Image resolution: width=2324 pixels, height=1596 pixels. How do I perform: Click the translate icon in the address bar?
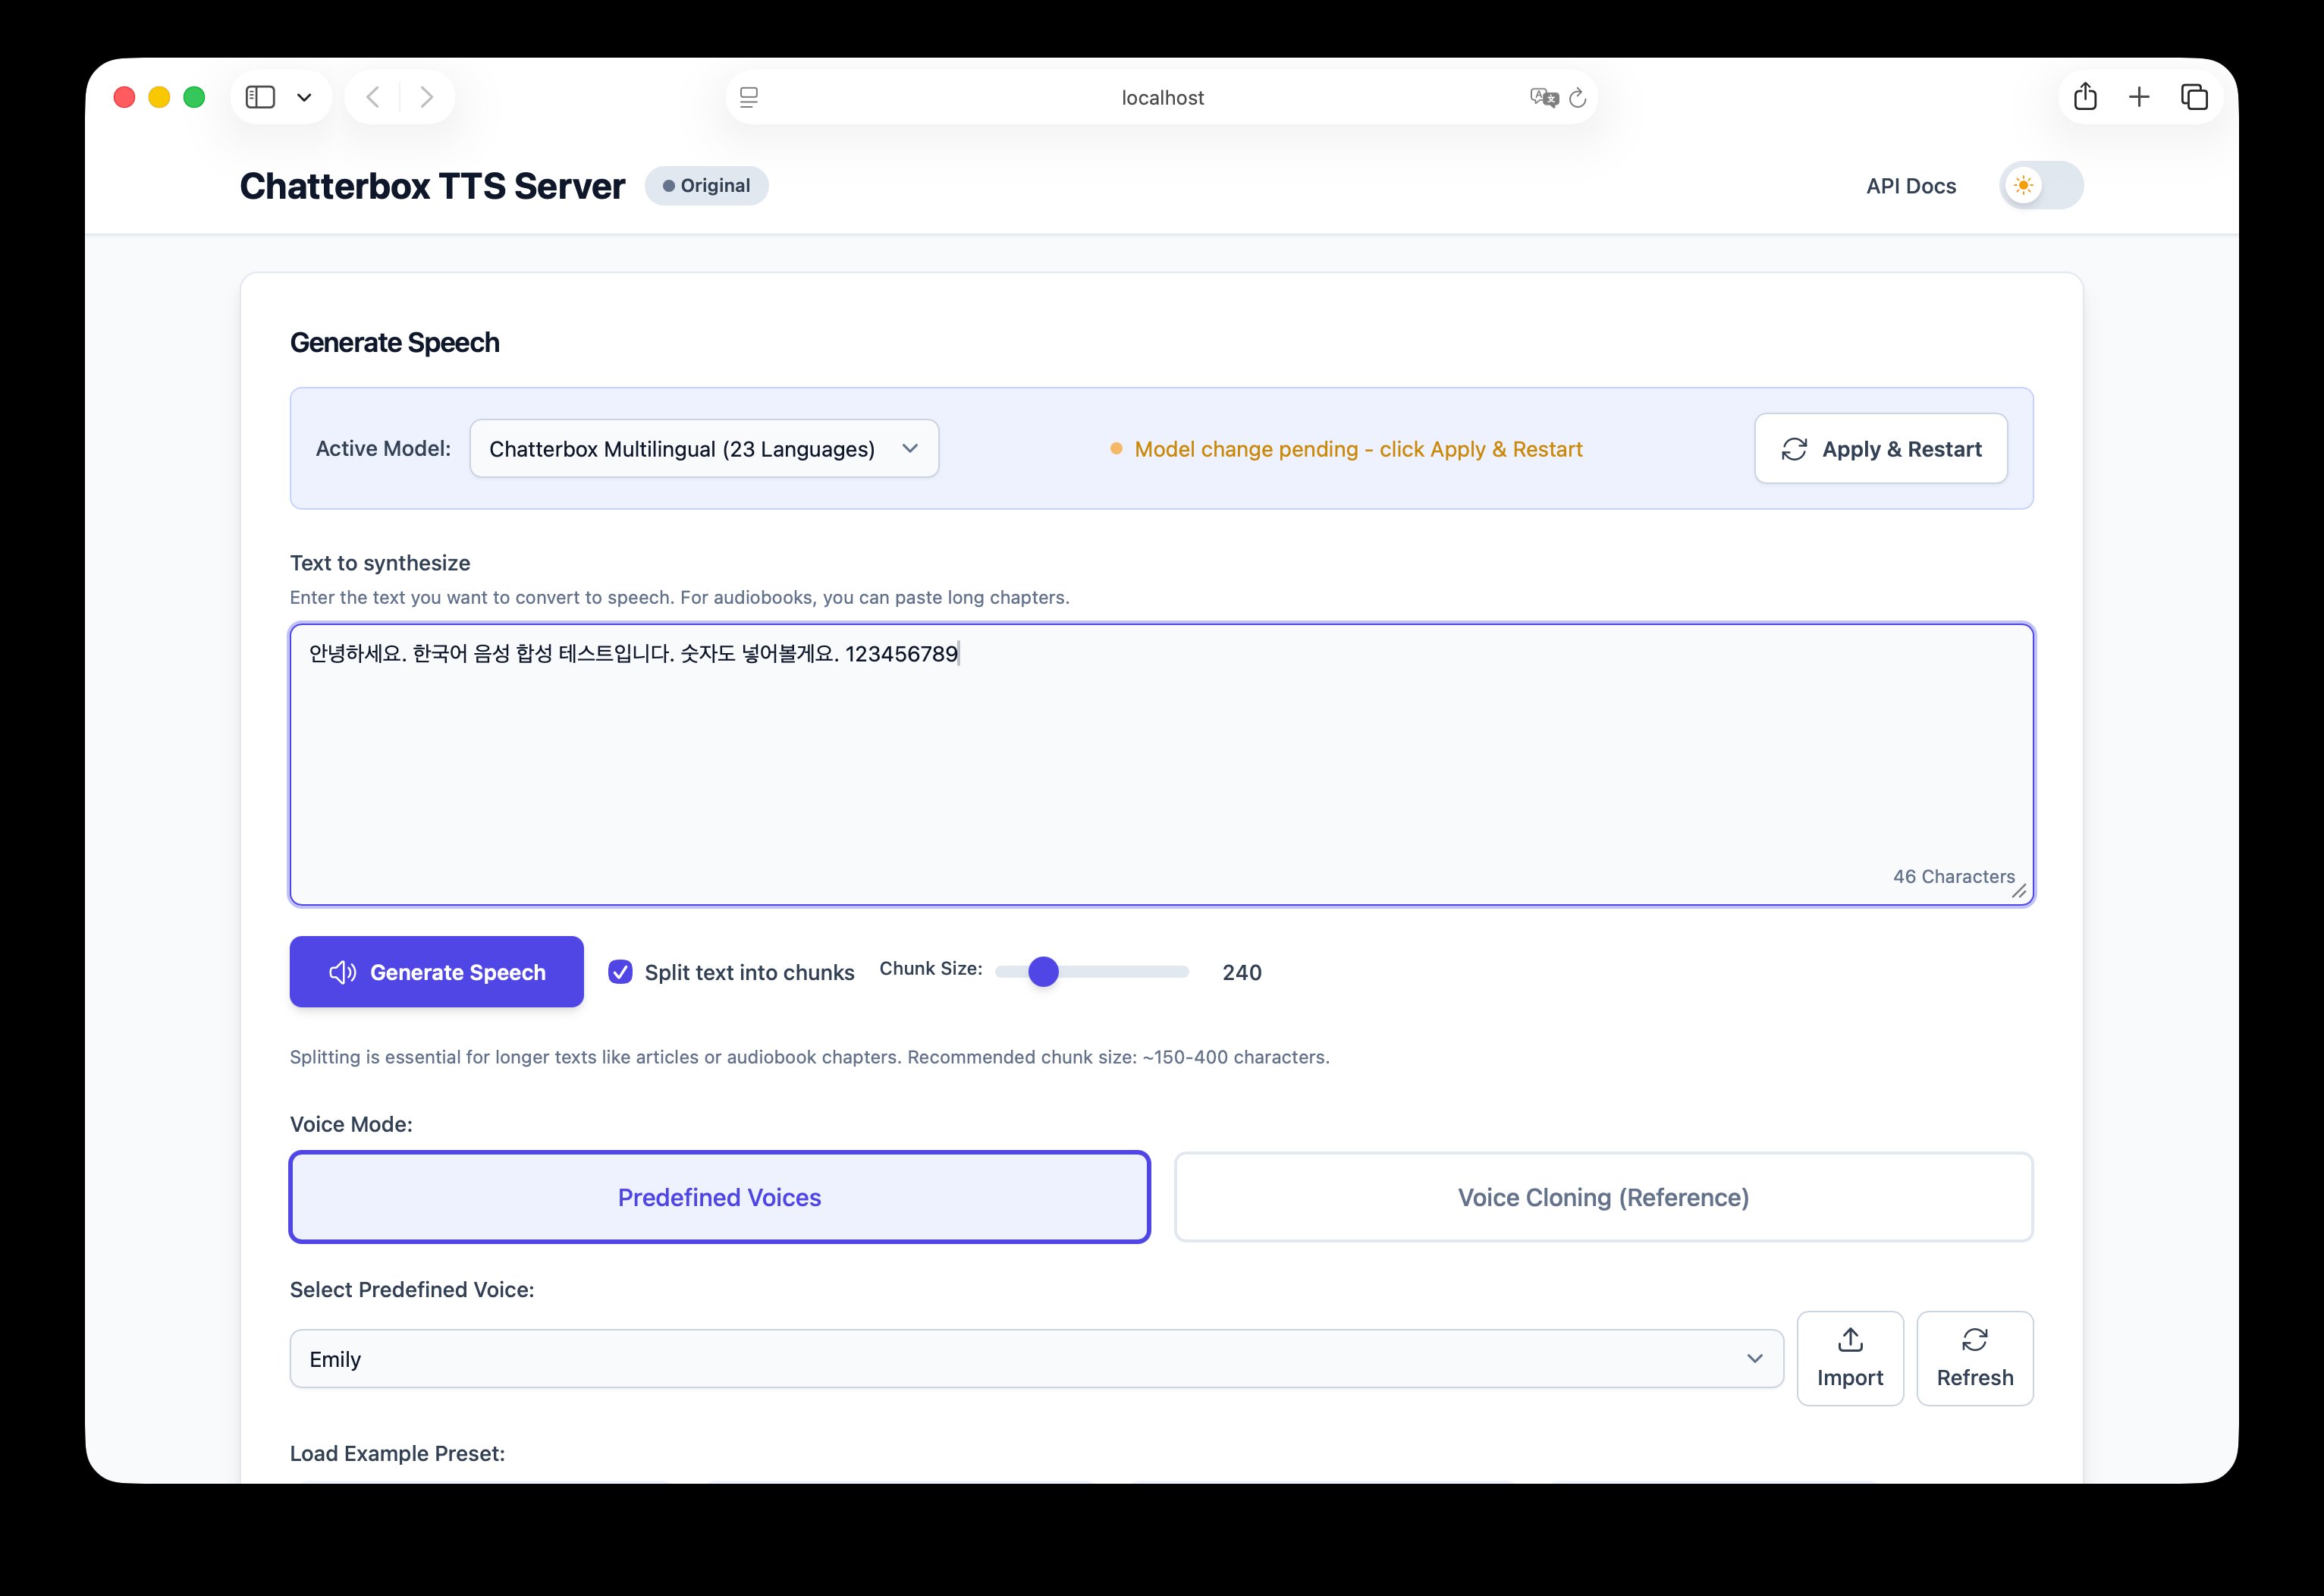[1544, 97]
